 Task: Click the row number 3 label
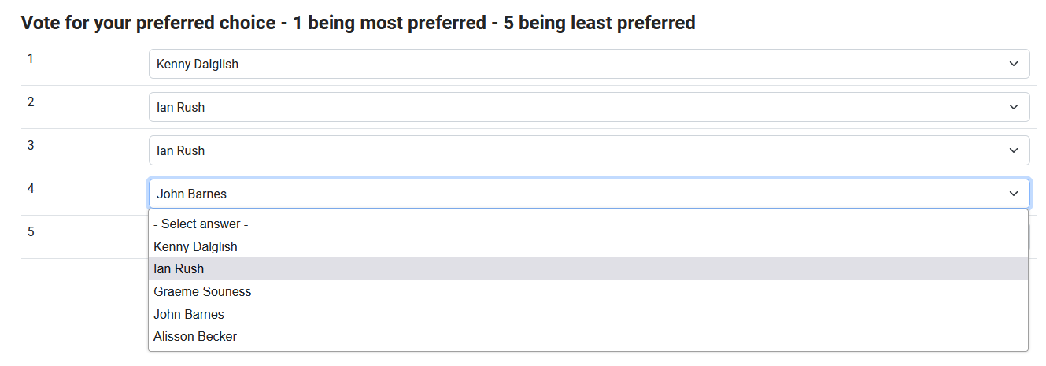pyautogui.click(x=31, y=145)
